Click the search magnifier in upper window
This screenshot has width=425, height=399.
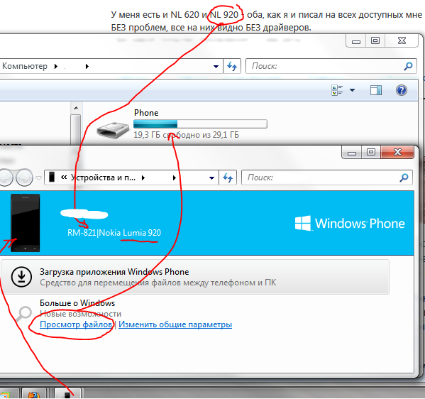coord(408,66)
